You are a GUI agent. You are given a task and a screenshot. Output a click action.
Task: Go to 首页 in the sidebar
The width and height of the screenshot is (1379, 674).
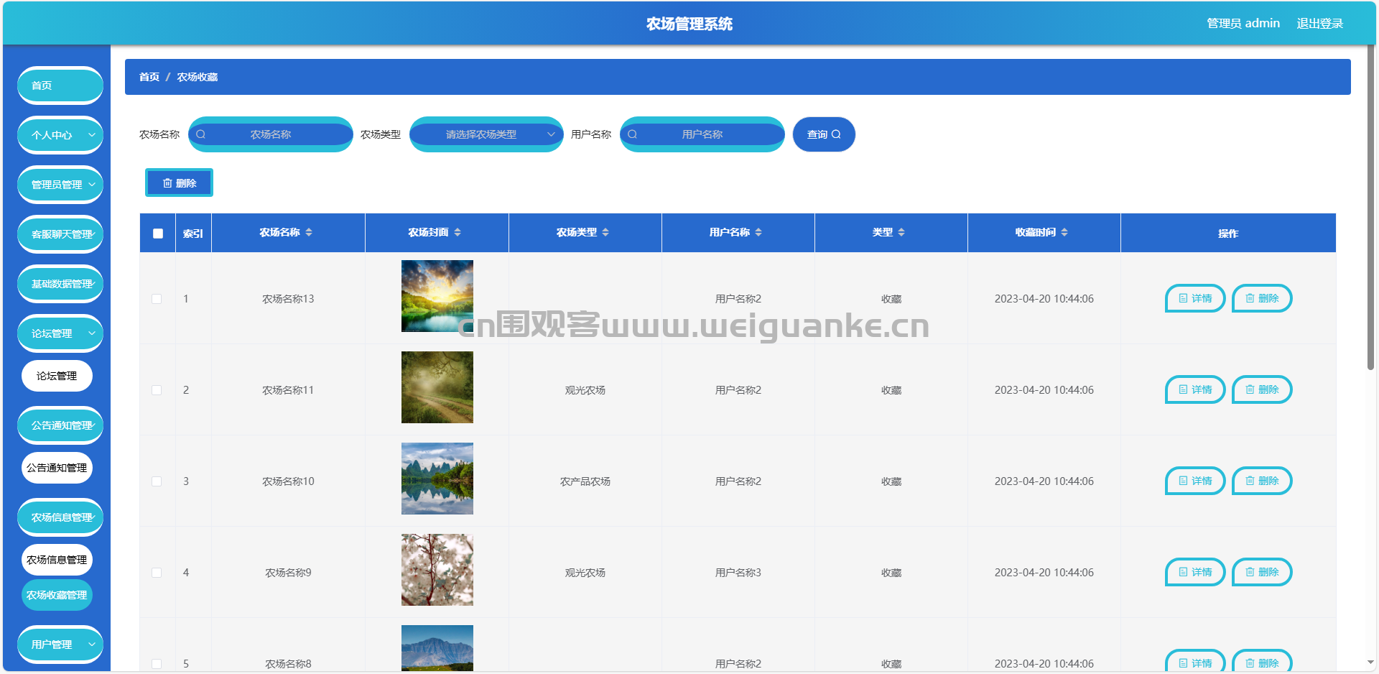[60, 86]
